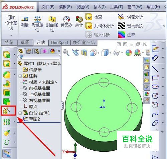Open the 文件(F) menu
Viewport: 167px width, 159px height.
coord(48,7)
